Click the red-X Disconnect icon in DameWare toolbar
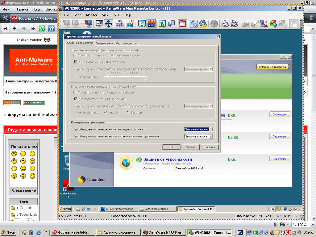 coord(88,24)
